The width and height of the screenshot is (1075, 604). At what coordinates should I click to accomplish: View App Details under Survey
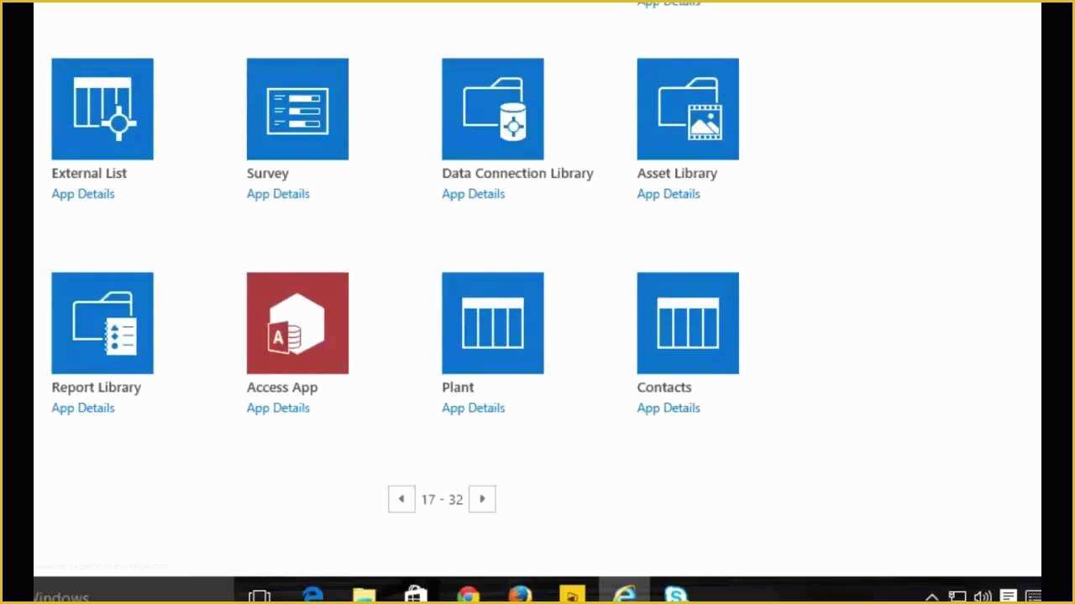[278, 194]
